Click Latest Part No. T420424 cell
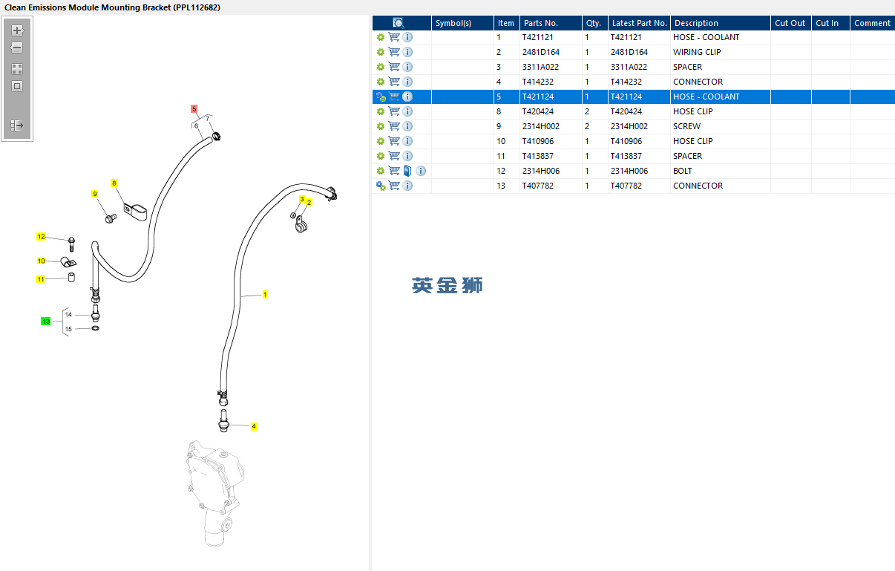895x571 pixels. point(640,111)
